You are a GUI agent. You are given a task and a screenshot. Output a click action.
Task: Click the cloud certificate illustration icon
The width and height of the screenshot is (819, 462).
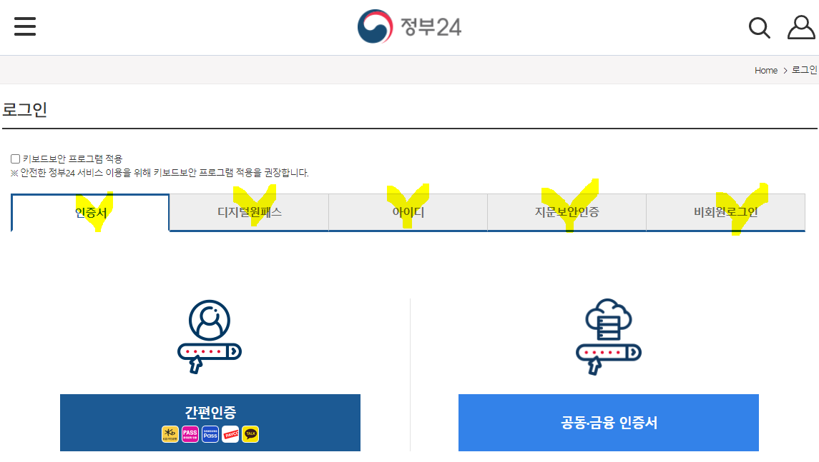click(x=609, y=337)
